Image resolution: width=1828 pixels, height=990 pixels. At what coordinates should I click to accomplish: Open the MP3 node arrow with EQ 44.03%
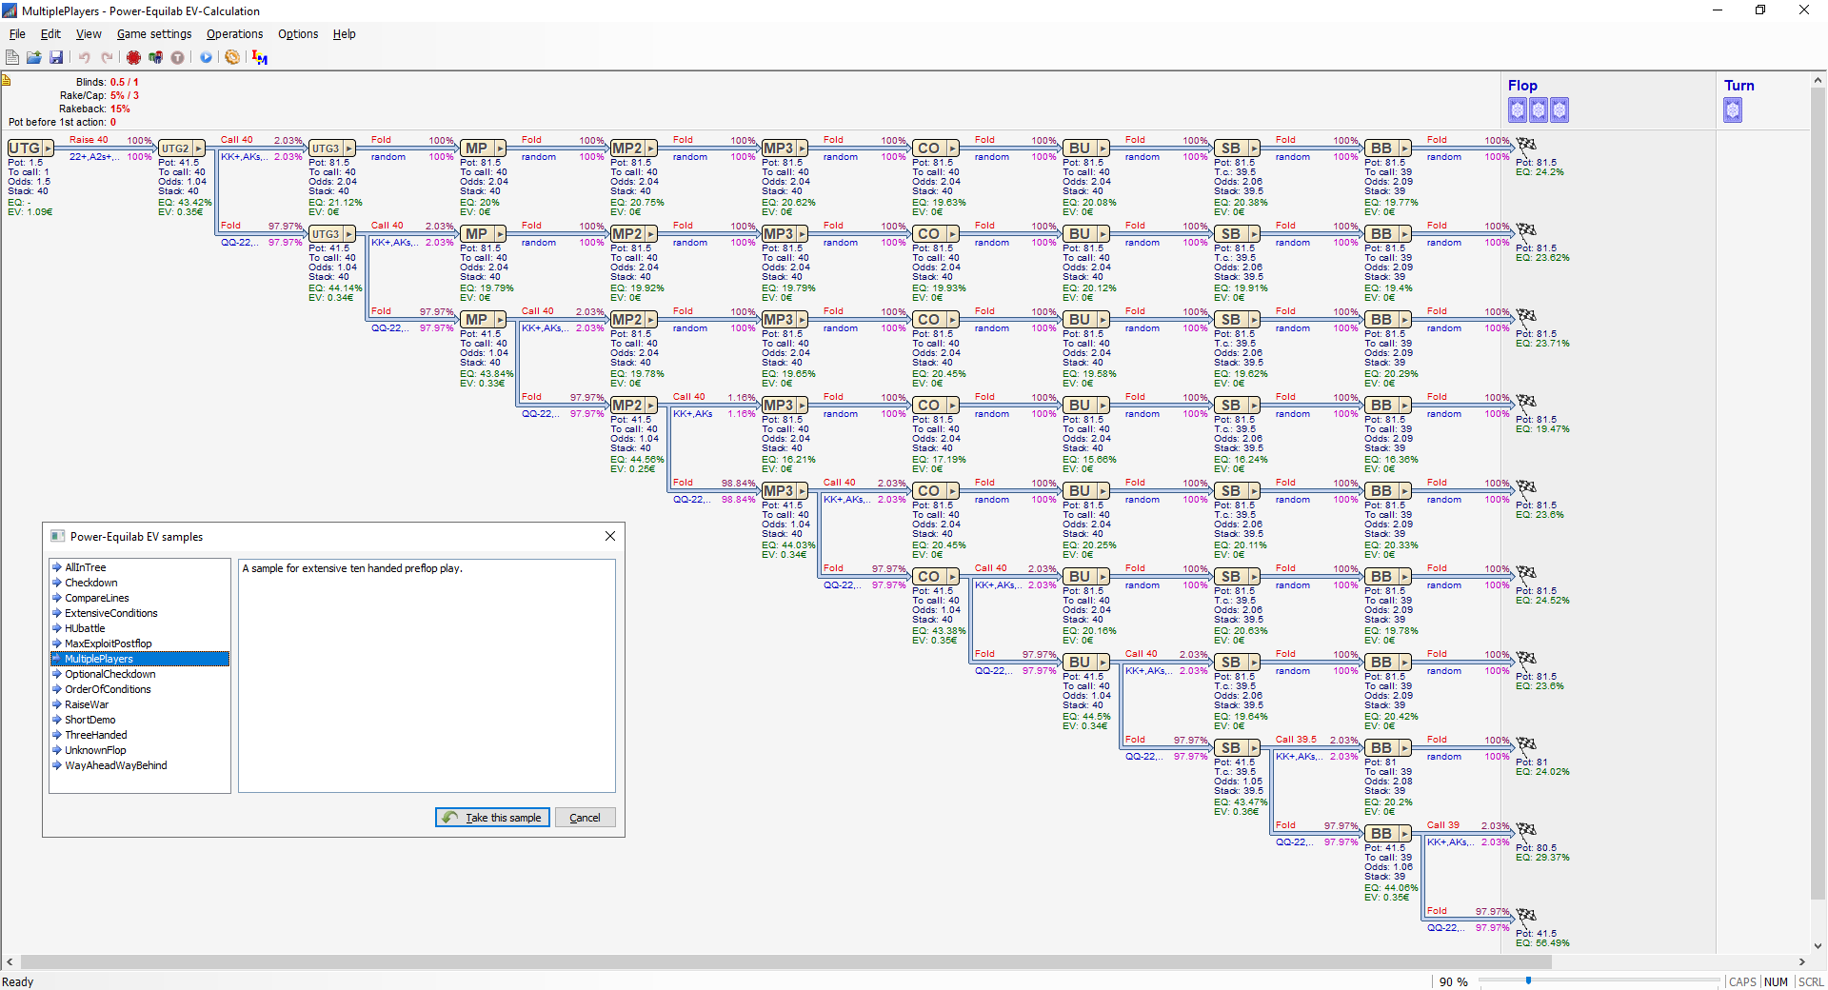[802, 491]
